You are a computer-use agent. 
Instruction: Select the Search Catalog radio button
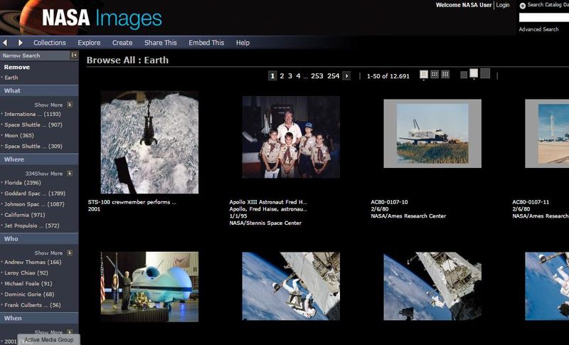(523, 6)
